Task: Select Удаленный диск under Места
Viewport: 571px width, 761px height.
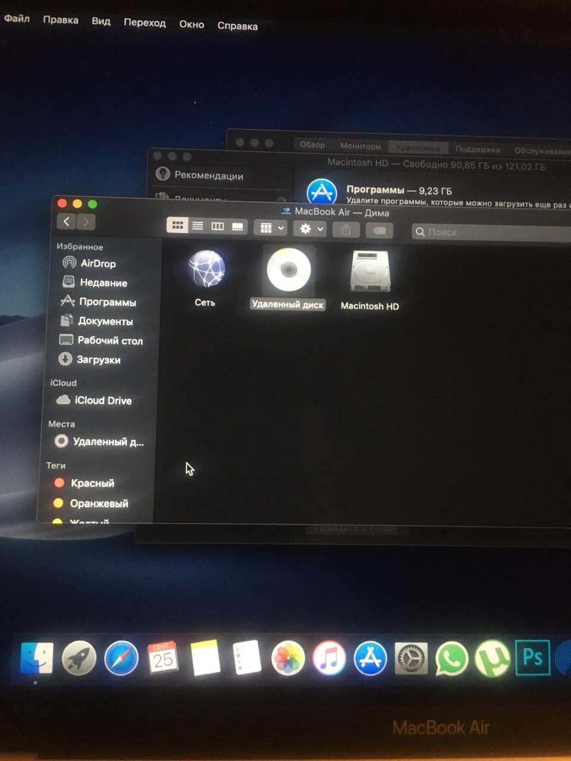Action: point(99,441)
